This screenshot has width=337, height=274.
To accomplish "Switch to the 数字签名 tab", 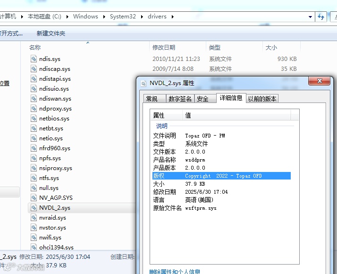I will pos(180,99).
